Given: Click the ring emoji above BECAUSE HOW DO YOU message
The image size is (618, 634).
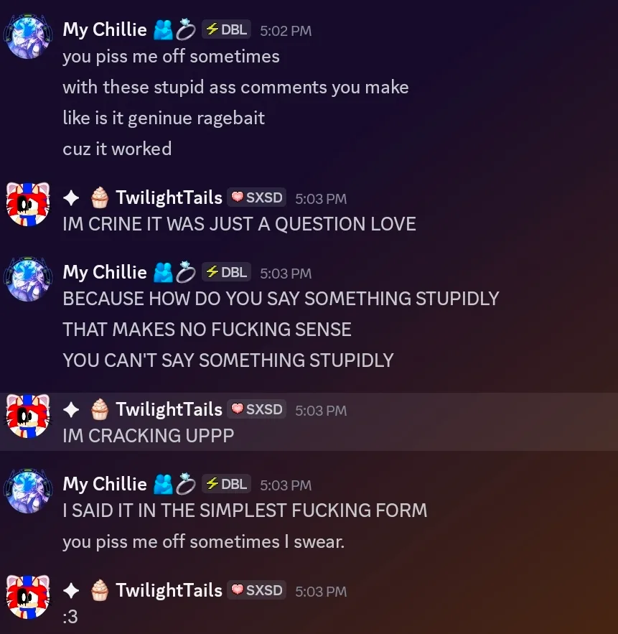Looking at the screenshot, I should tap(185, 272).
